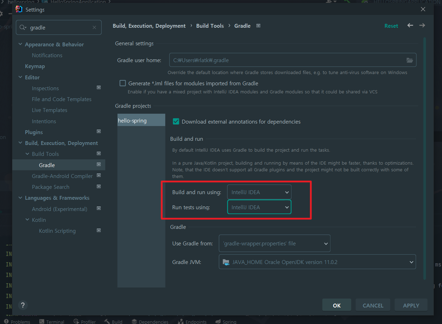Open Android (Experimental) settings
The image size is (442, 324).
pyautogui.click(x=59, y=209)
